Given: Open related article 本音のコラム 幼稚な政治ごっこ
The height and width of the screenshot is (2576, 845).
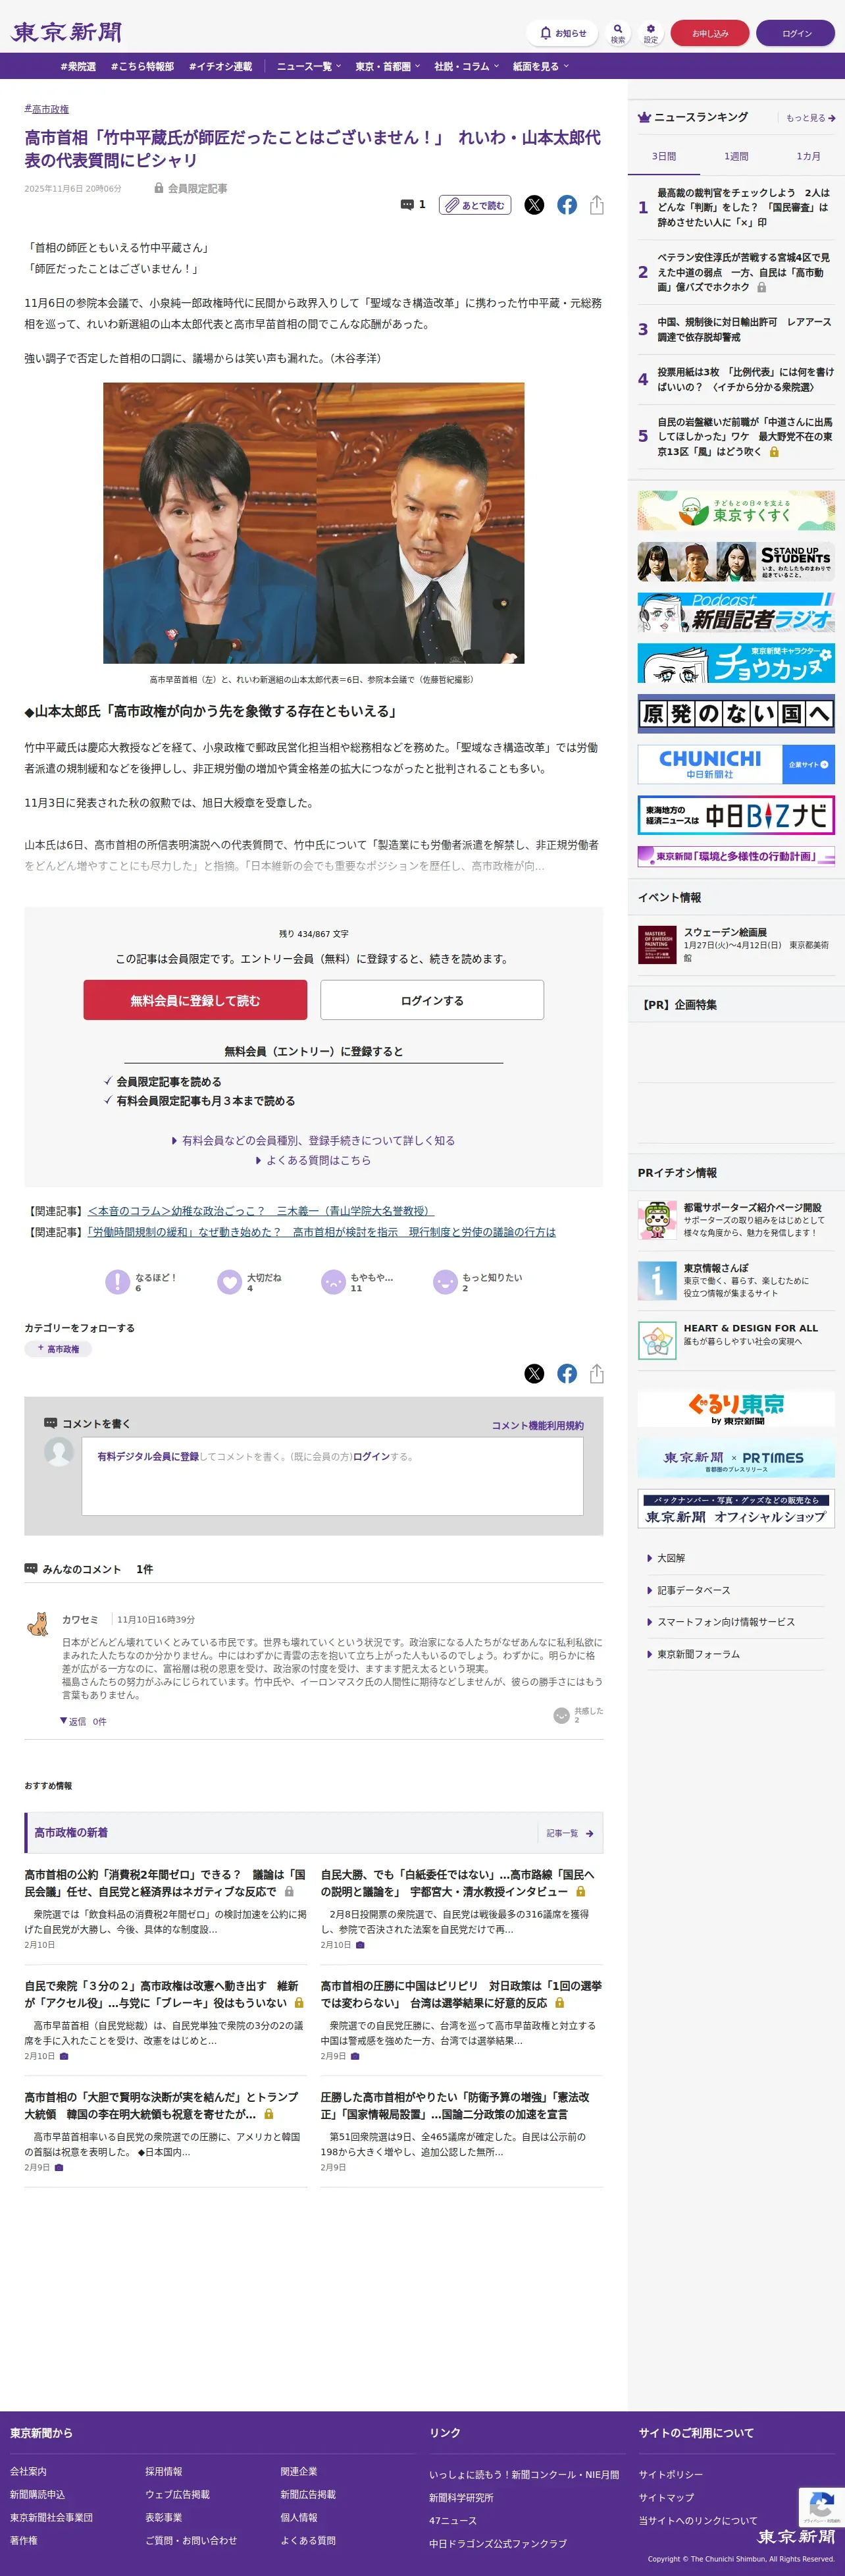Looking at the screenshot, I should pos(261,1211).
